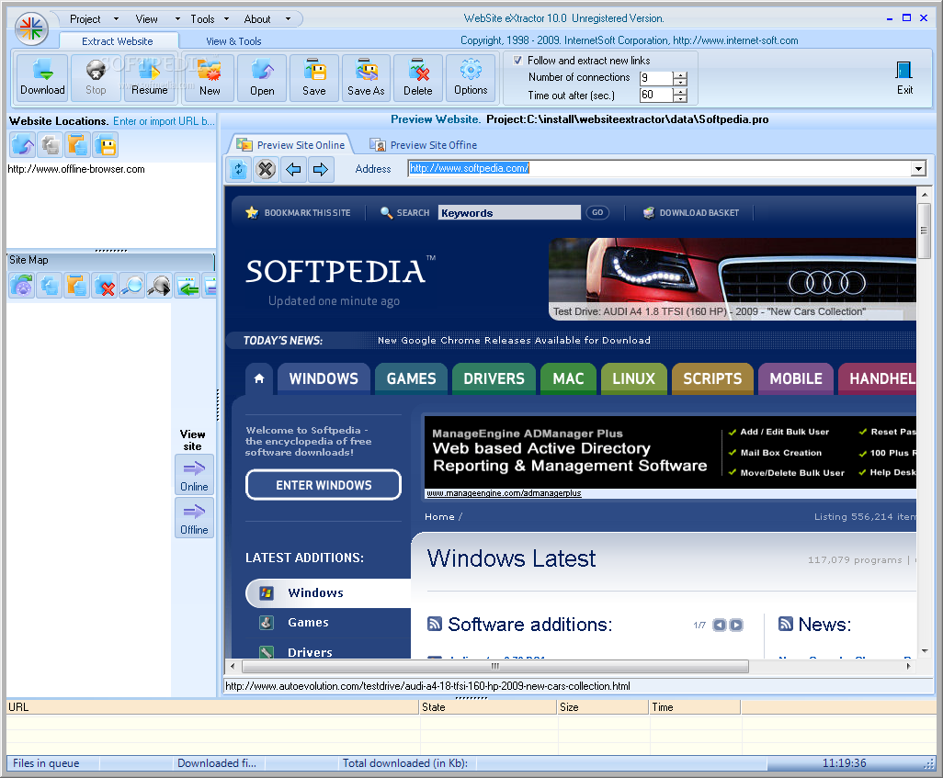Open the LINUX category tab
This screenshot has height=778, width=943.
click(634, 378)
